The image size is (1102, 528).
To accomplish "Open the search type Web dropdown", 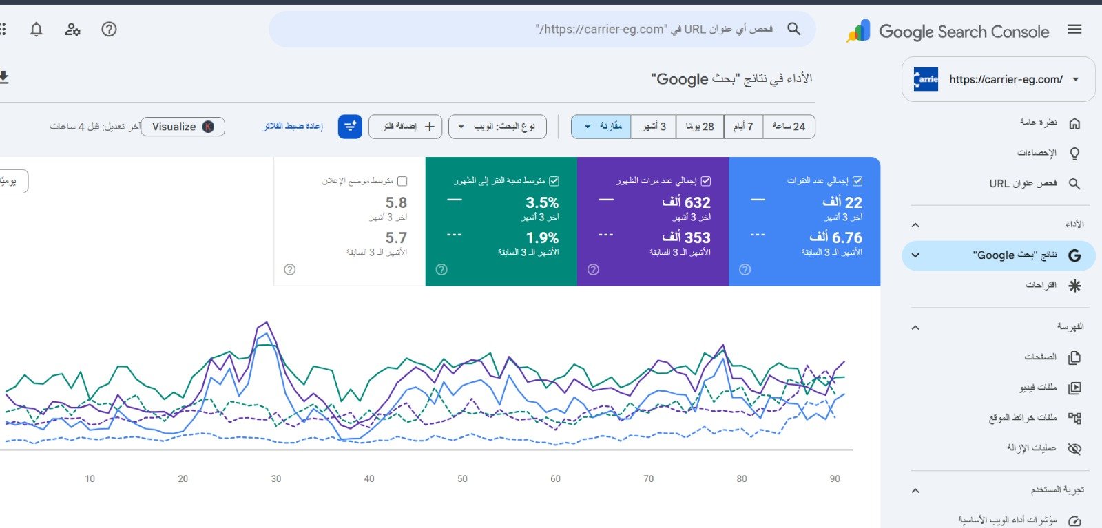I will coord(497,127).
